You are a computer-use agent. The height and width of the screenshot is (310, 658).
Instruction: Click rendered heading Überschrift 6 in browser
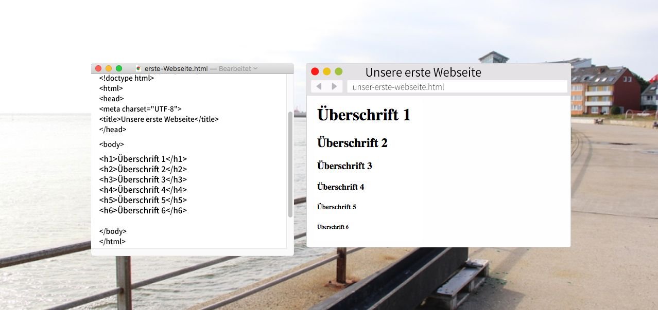tap(333, 227)
